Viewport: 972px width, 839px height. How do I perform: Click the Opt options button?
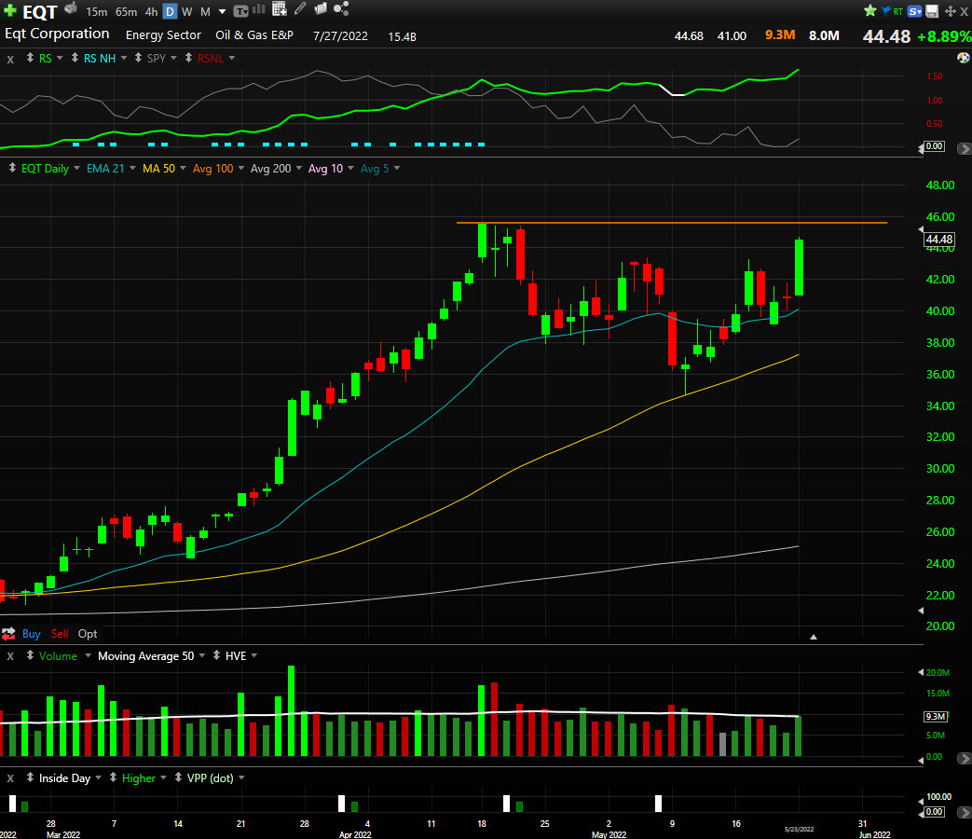88,634
